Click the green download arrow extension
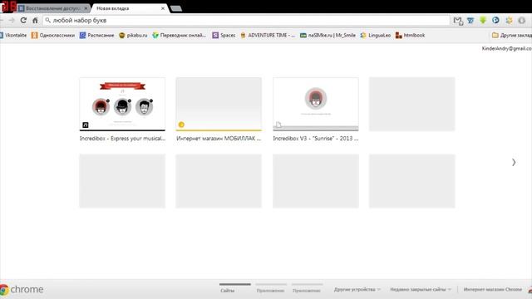532x299 pixels. coord(483,20)
